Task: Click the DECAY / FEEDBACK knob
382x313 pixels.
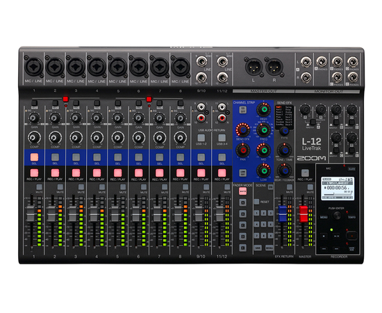Action: coord(284,170)
